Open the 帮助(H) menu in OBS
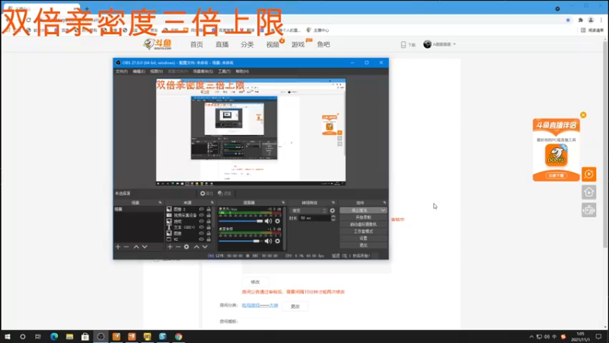The image size is (609, 343). [242, 72]
